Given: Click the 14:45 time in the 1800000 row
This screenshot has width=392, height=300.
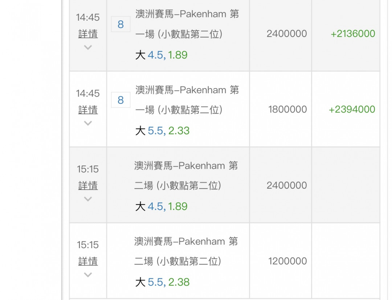Looking at the screenshot, I should (88, 94).
